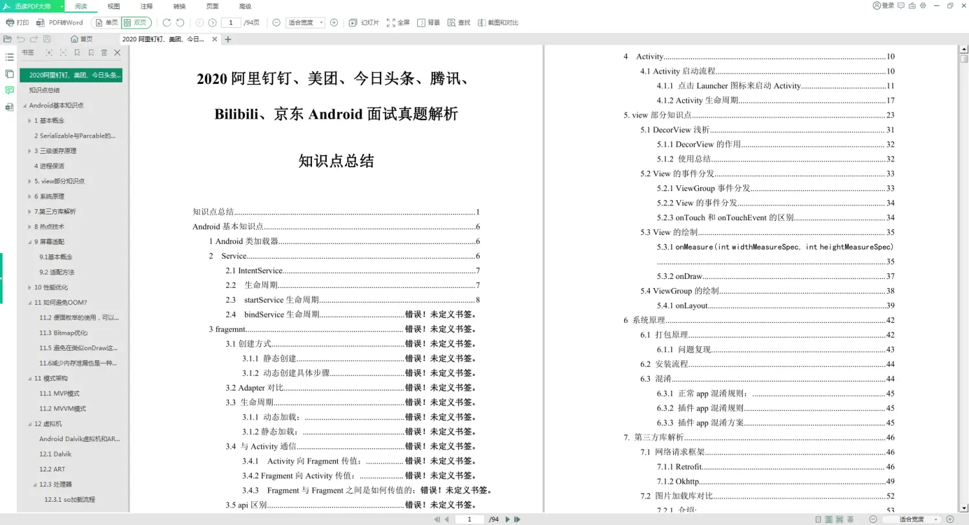Switch to 单页 single page view

point(107,23)
